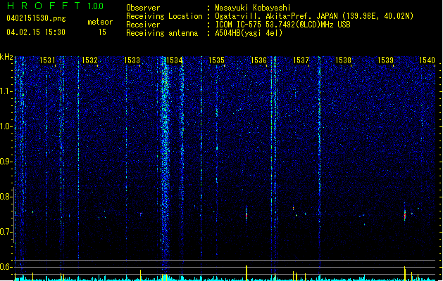This screenshot has height=281, width=443.
Task: Select observer name Masayuki Kobayashi
Action: 253,8
